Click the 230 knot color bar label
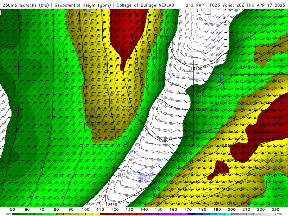288x216 pixels. (275, 210)
